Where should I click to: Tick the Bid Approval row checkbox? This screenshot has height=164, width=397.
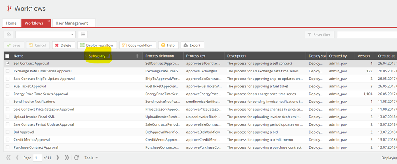click(7, 132)
